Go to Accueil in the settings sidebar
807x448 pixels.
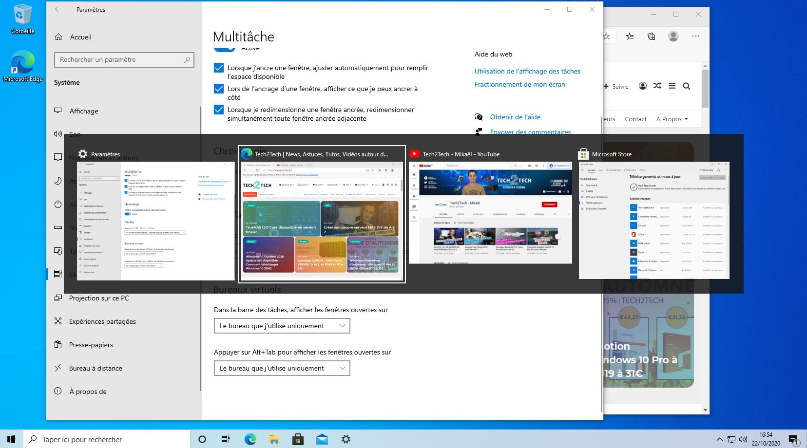pyautogui.click(x=80, y=37)
